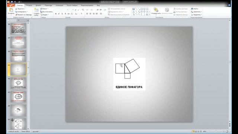
Task: Click Формат по образцу button
Action: (23, 15)
